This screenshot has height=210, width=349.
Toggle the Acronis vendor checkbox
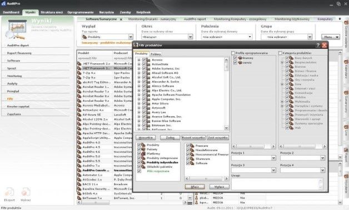144,60
